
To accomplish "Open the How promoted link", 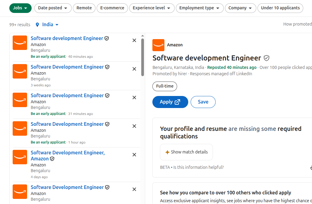I will click(298, 24).
